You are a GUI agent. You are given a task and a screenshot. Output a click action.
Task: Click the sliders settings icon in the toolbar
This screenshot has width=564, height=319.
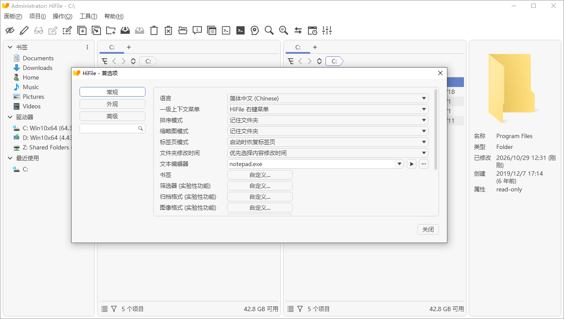coord(327,30)
